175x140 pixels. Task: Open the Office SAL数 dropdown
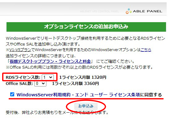click(x=41, y=83)
